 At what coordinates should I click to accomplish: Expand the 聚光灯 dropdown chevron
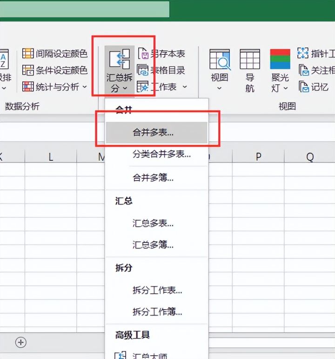point(285,88)
